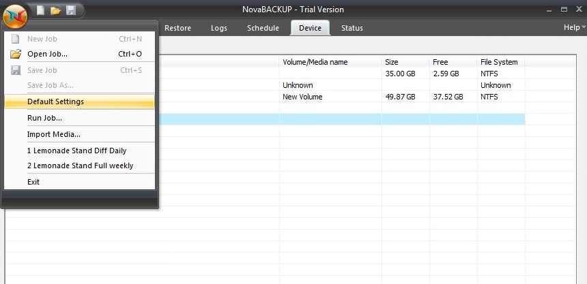587x284 pixels.
Task: Open recent job Lemonade Stand Full weekly
Action: [79, 165]
